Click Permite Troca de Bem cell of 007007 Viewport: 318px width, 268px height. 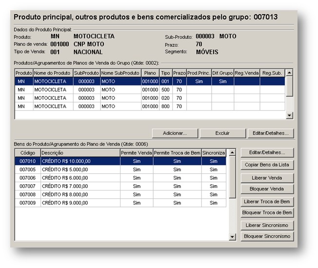177,186
